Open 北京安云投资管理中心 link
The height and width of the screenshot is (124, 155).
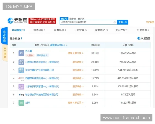click(42, 87)
